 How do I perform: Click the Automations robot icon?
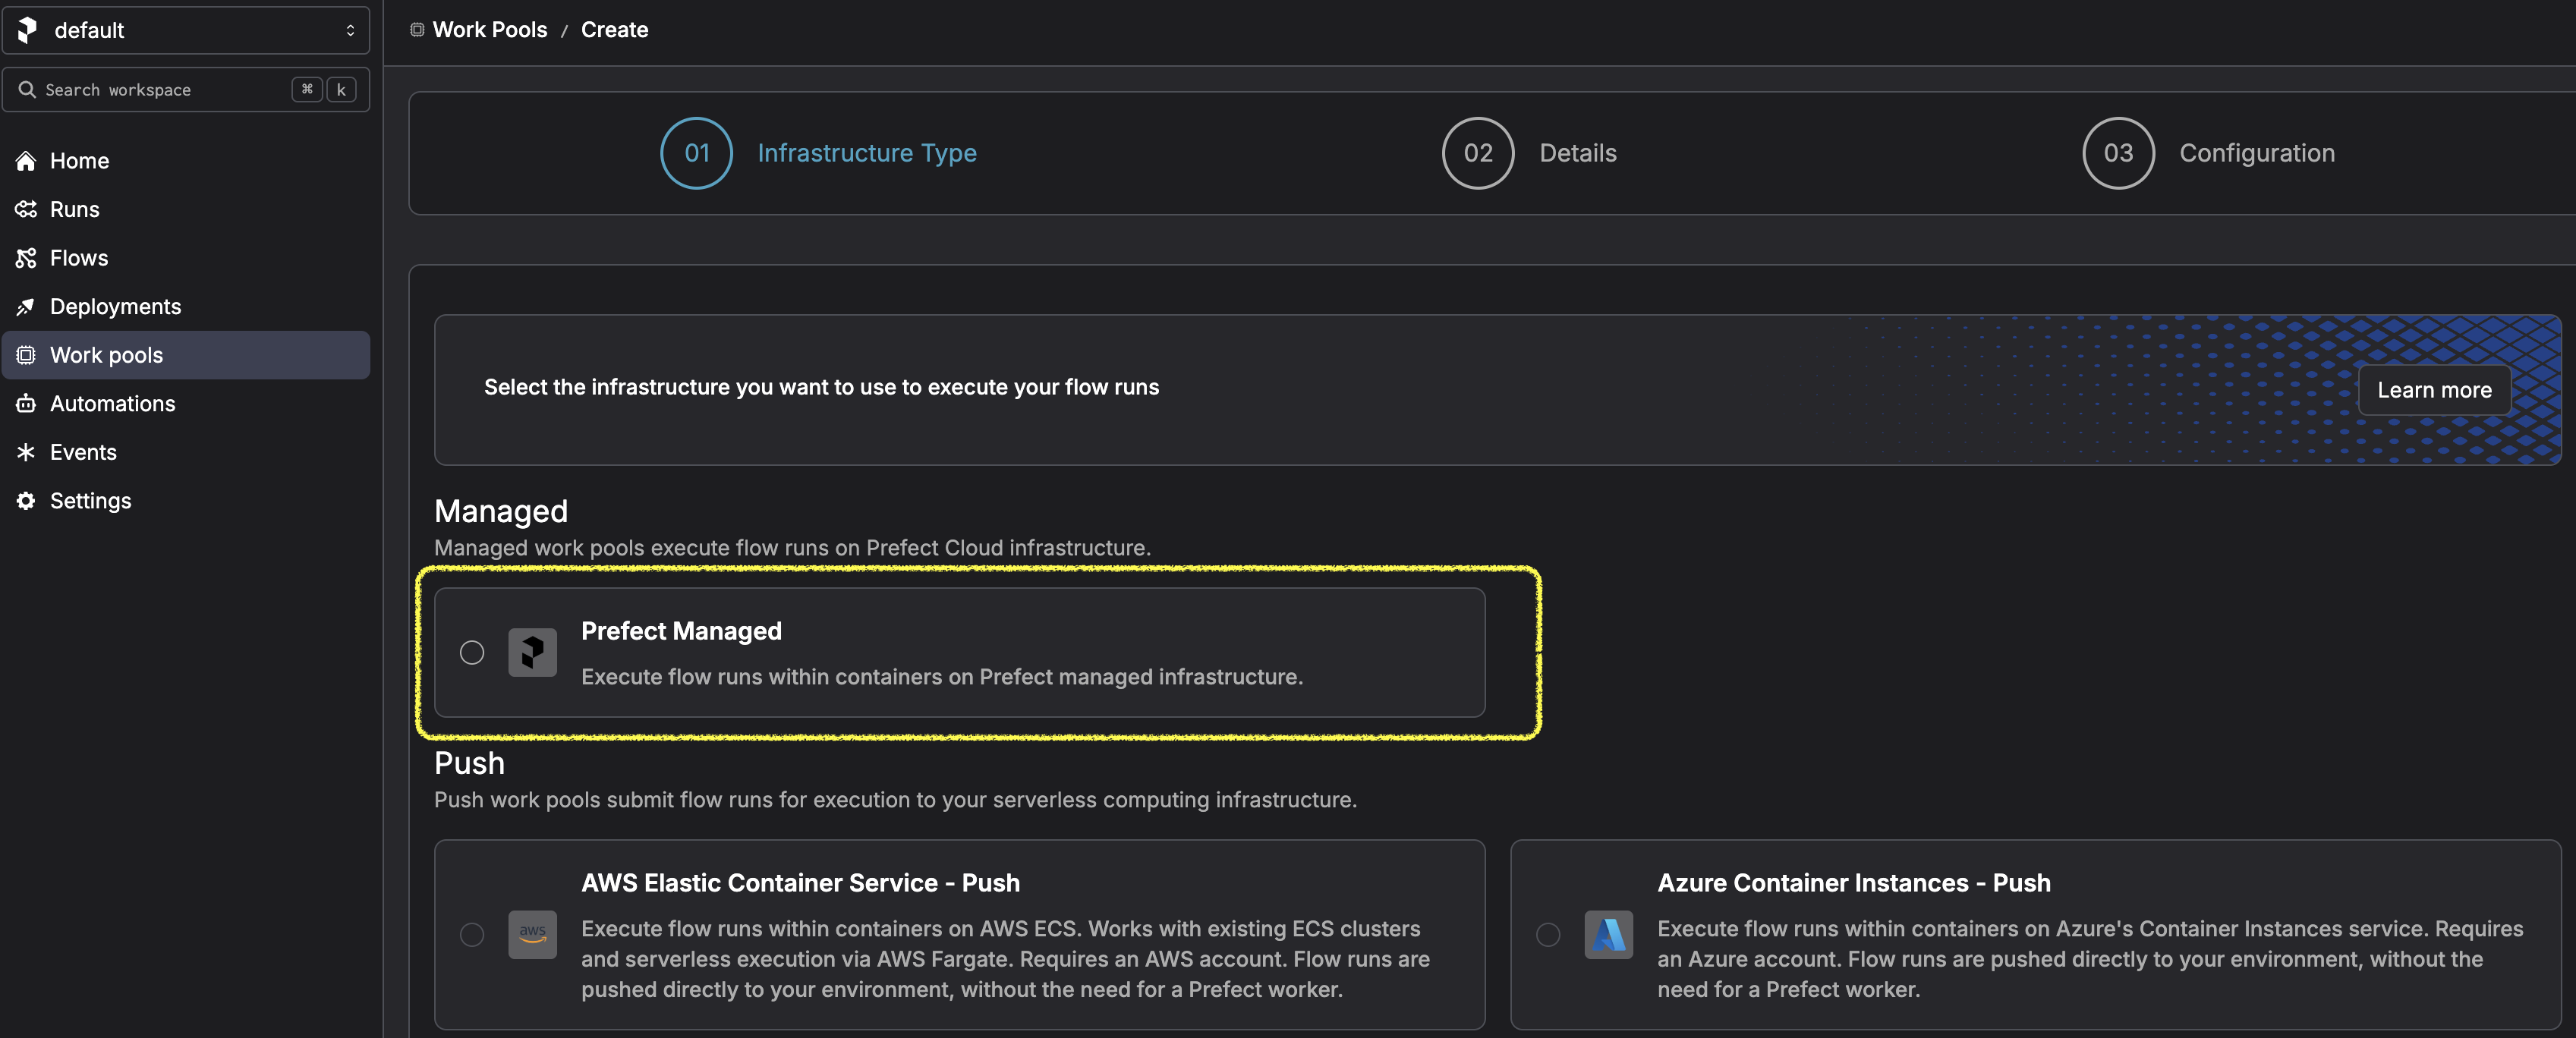pyautogui.click(x=26, y=404)
